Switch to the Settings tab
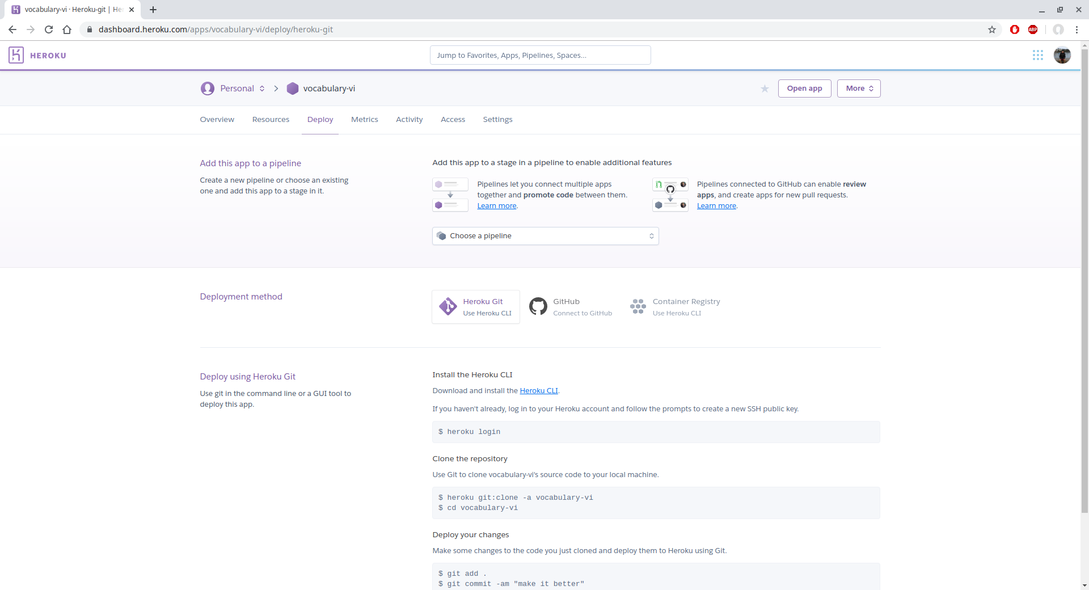 (x=497, y=119)
